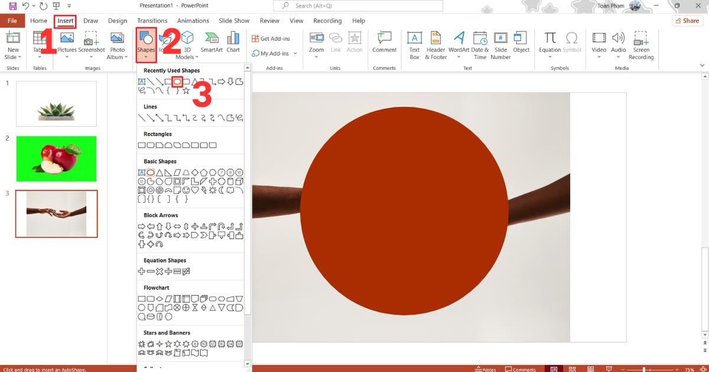709x372 pixels.
Task: Select the Smiley Face basic shape
Action: tap(186, 190)
